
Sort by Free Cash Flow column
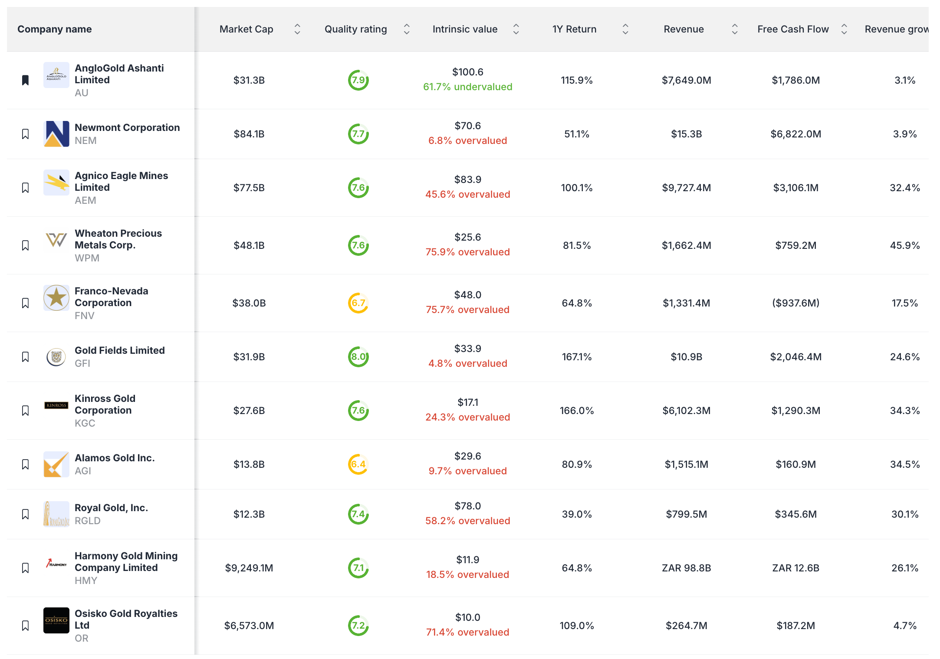[x=844, y=29]
